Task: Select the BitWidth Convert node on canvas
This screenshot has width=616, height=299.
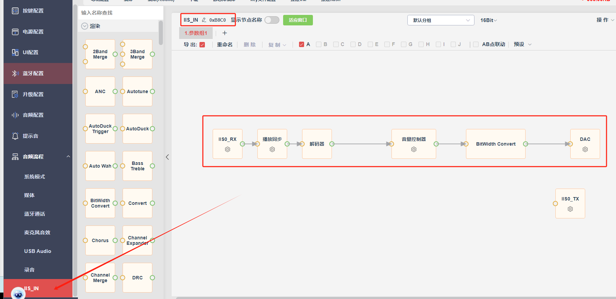Action: point(496,144)
